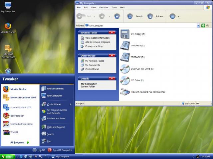Expand hidden system tray icons arrow
The width and height of the screenshot is (213, 159).
[193, 157]
